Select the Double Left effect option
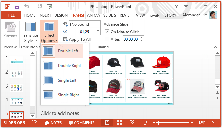Image resolution: width=222 pixels, height=128 pixels. point(62,51)
